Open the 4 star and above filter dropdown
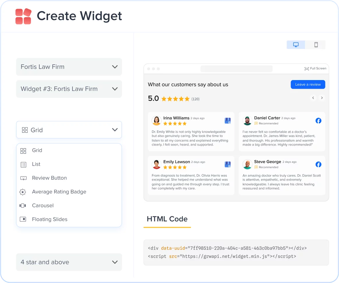Viewport: 339px width, 283px height. click(69, 262)
